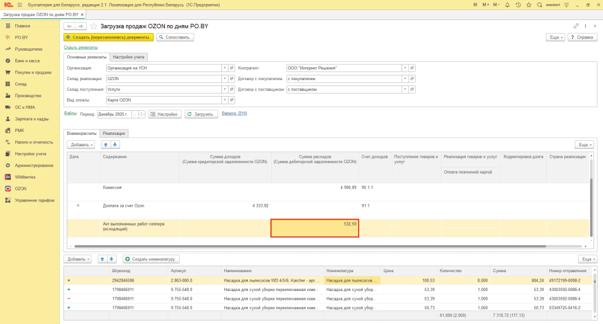Expand the Организация dropdown
The image size is (603, 324).
click(x=224, y=68)
